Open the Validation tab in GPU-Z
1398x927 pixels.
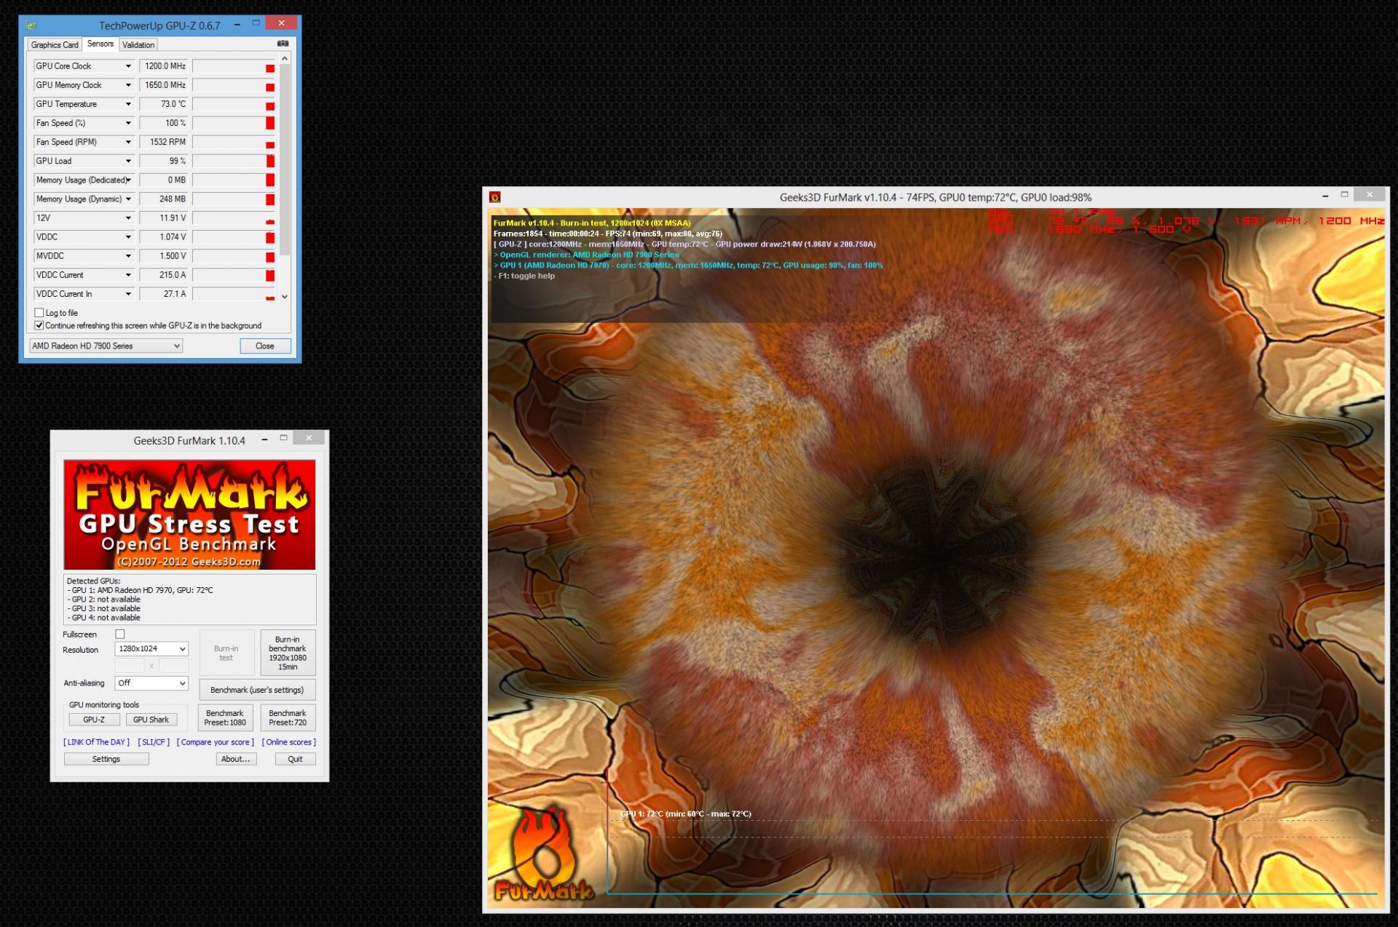click(x=138, y=45)
